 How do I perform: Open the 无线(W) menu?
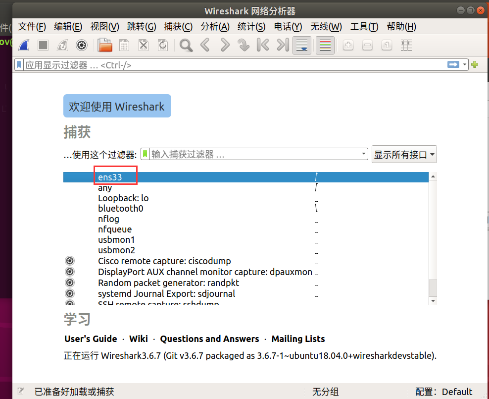[326, 27]
